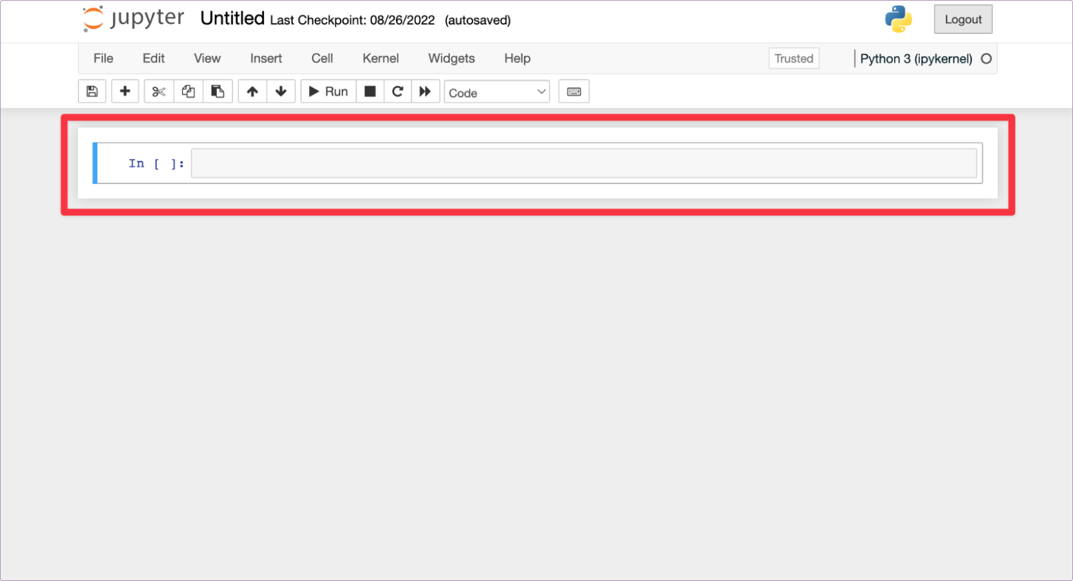Insert a cell below with plus icon

click(x=125, y=91)
